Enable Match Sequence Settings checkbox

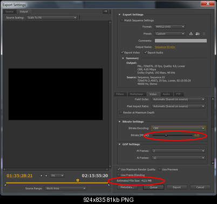point(122,21)
